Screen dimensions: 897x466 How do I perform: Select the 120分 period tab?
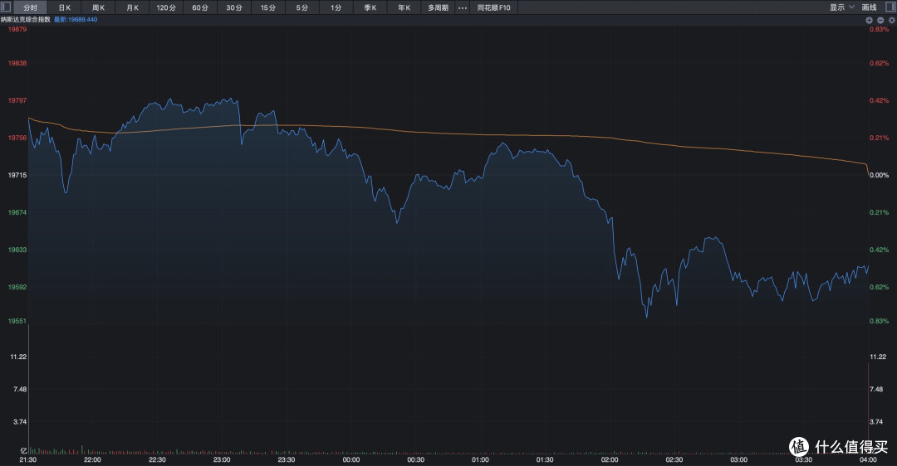pyautogui.click(x=166, y=7)
